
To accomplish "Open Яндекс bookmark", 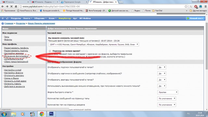I will [136, 11].
